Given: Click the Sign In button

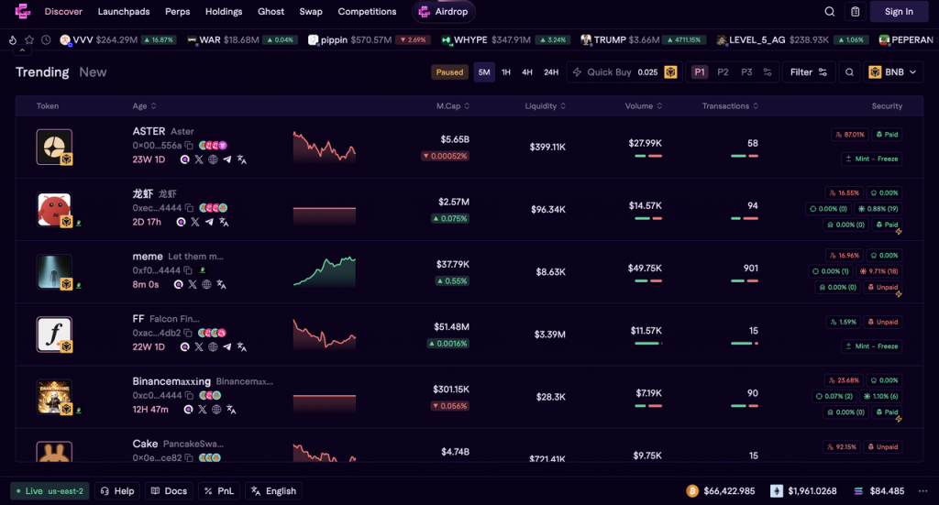Looking at the screenshot, I should point(899,12).
